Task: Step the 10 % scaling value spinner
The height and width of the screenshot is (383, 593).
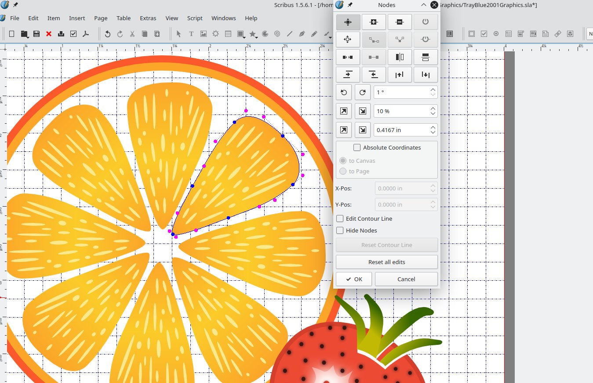Action: tap(433, 111)
